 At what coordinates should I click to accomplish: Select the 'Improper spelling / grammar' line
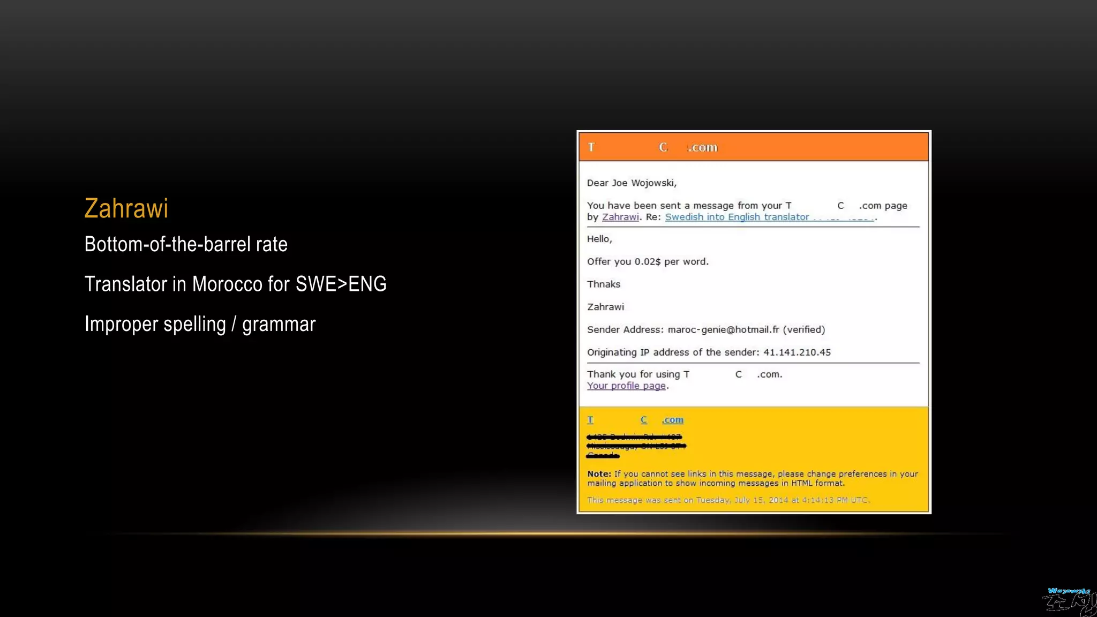pyautogui.click(x=200, y=324)
